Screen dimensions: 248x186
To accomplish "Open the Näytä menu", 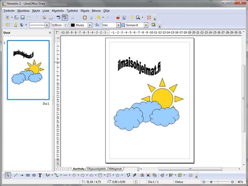I will pos(36,11).
